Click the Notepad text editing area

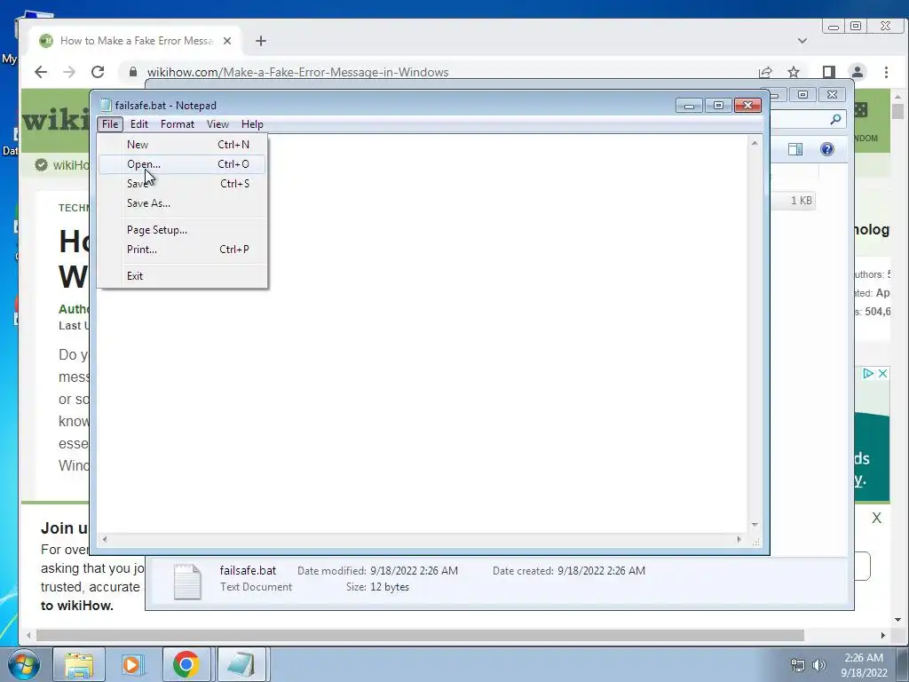423,334
